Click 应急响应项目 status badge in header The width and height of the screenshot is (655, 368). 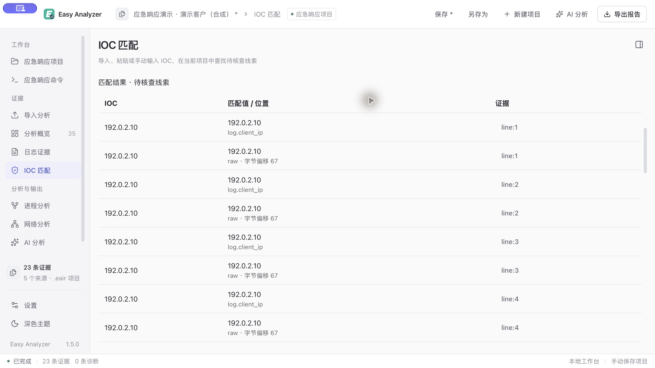(311, 14)
